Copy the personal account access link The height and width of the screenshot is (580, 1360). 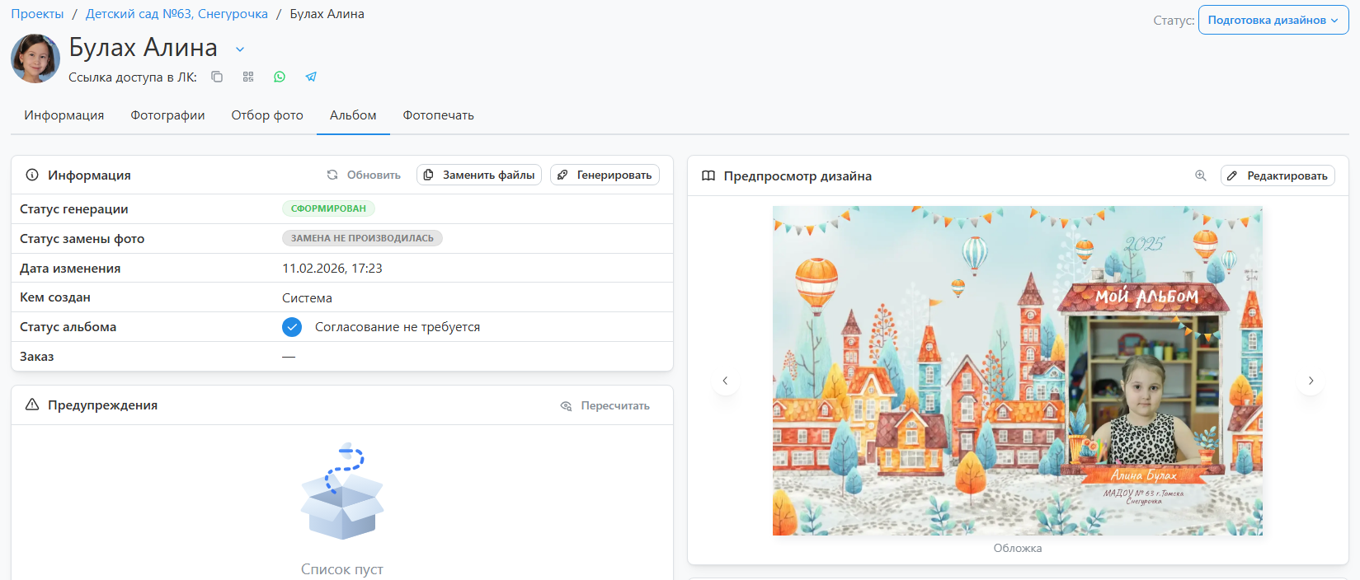tap(217, 77)
